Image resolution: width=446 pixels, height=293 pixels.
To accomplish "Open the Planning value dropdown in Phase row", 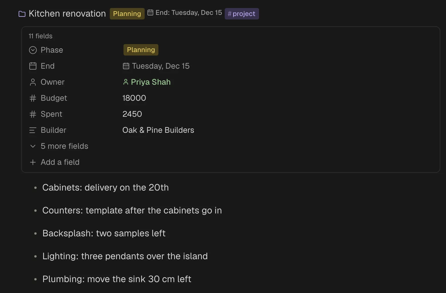I will [x=141, y=50].
